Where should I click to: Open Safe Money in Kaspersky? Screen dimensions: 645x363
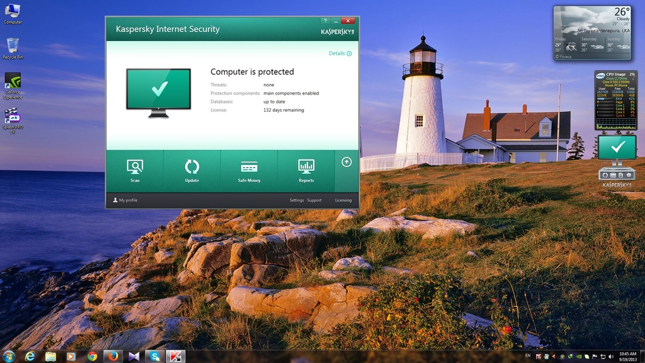(x=249, y=171)
